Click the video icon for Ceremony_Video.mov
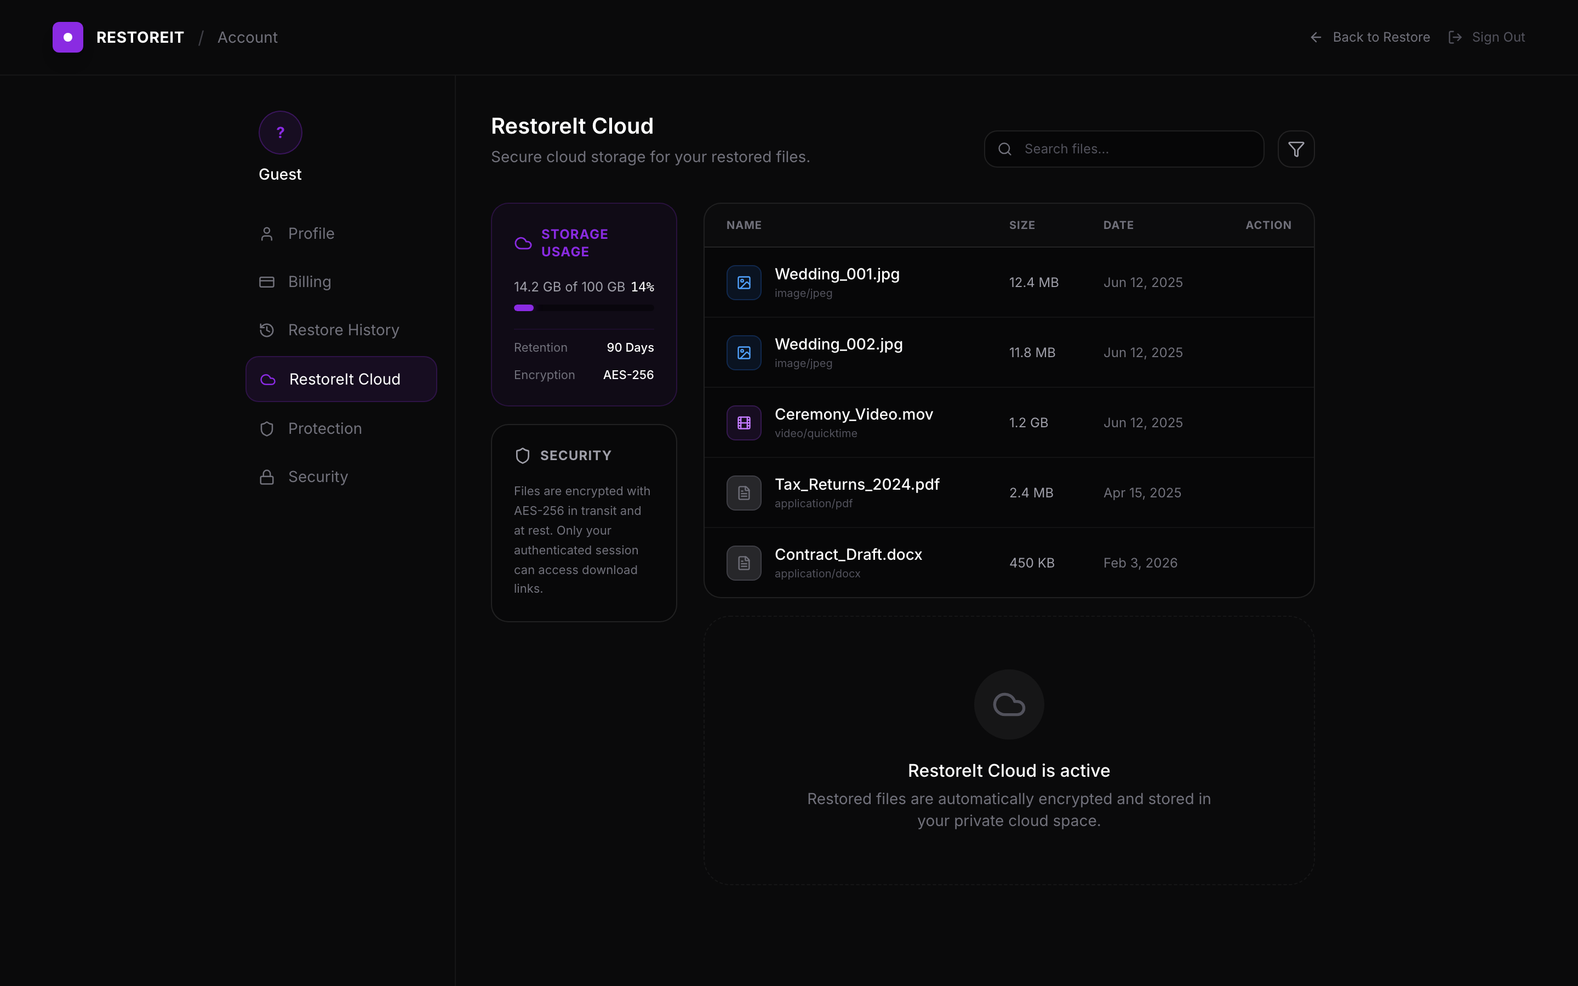This screenshot has width=1578, height=986. (x=743, y=422)
